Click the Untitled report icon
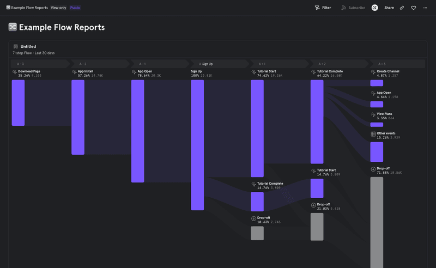This screenshot has height=268, width=436. point(15,47)
